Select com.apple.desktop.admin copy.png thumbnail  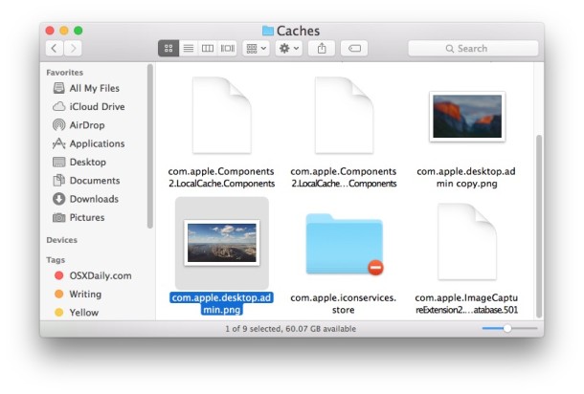pos(466,118)
